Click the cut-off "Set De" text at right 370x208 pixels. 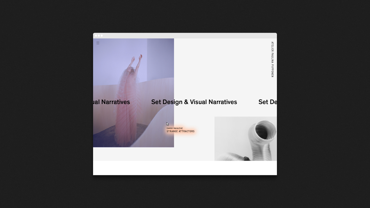pos(267,102)
